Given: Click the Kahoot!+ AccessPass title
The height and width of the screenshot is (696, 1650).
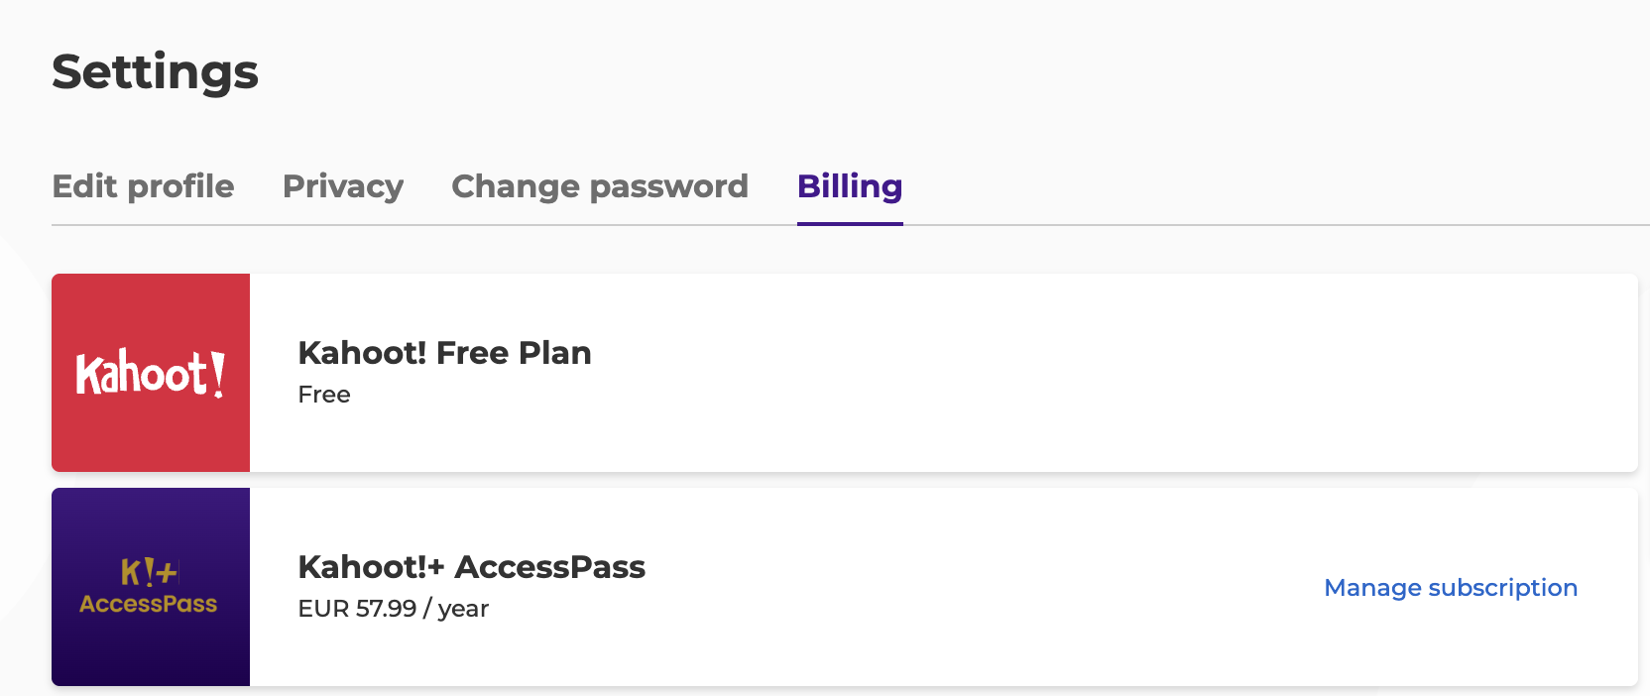Looking at the screenshot, I should pyautogui.click(x=471, y=567).
